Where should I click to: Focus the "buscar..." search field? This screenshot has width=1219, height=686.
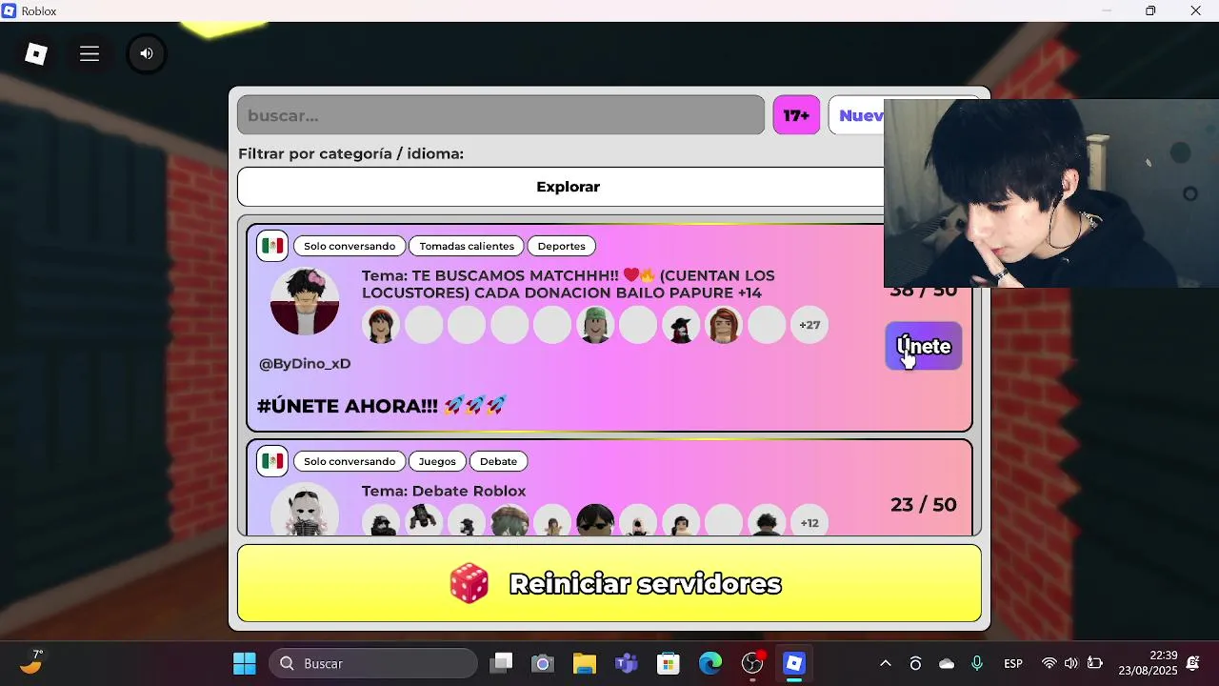[501, 115]
